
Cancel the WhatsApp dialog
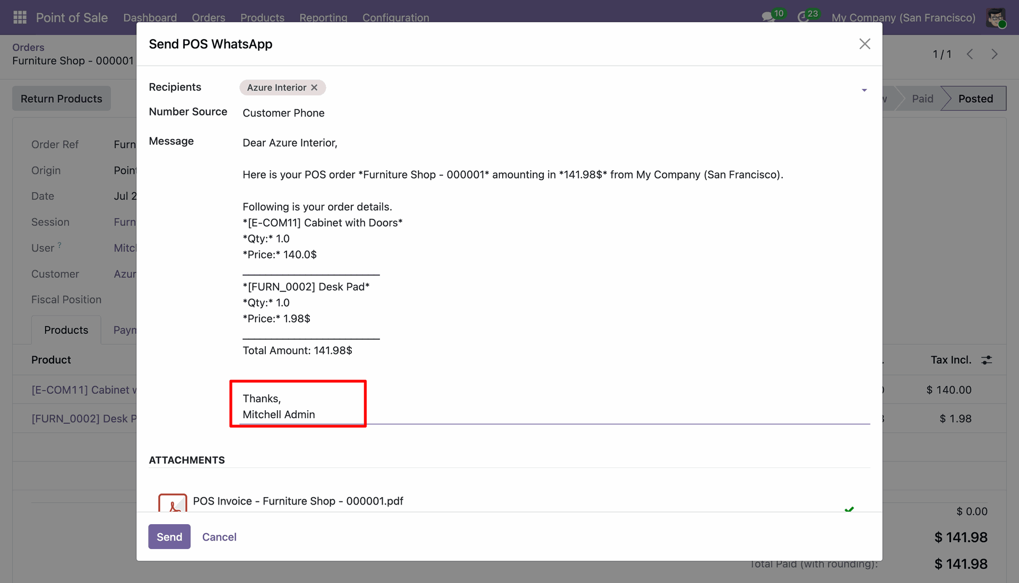219,537
